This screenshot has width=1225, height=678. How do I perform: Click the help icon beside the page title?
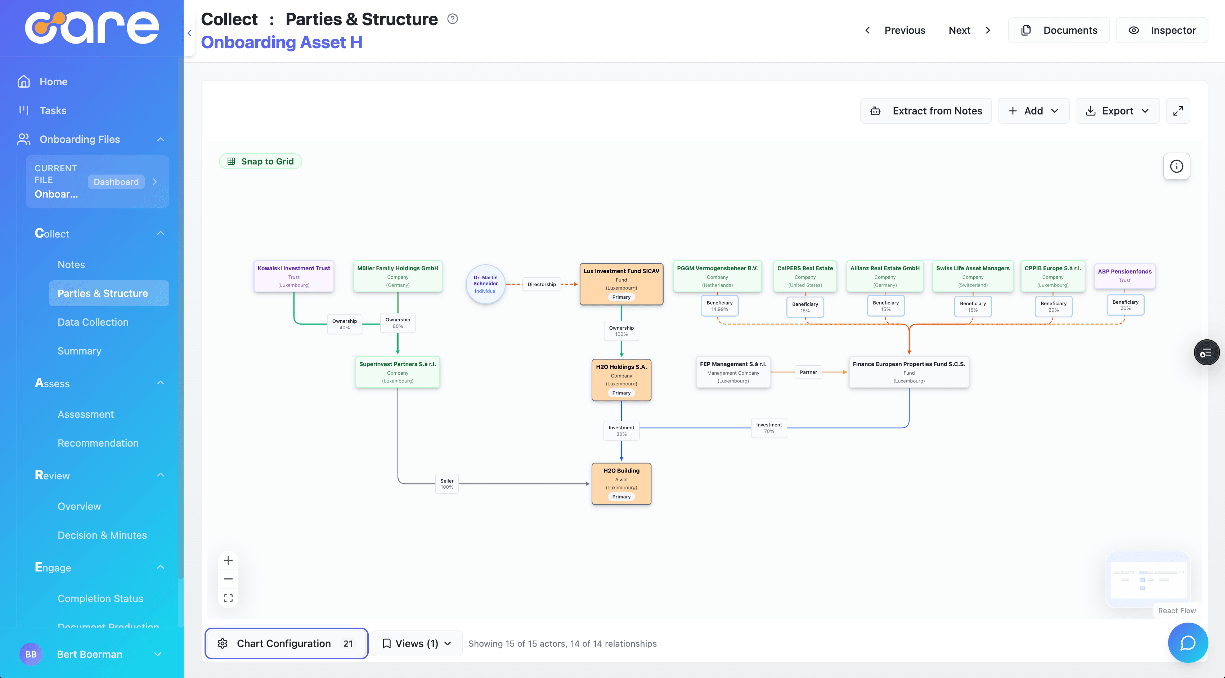(452, 19)
